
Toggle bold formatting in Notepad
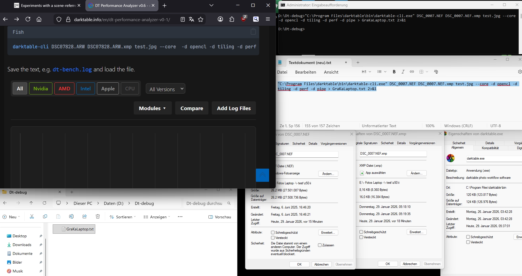point(394,72)
